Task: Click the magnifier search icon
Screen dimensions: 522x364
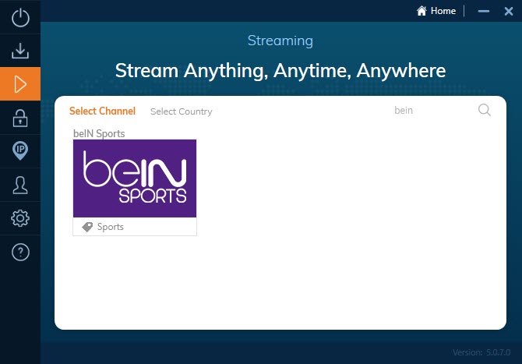Action: click(485, 110)
